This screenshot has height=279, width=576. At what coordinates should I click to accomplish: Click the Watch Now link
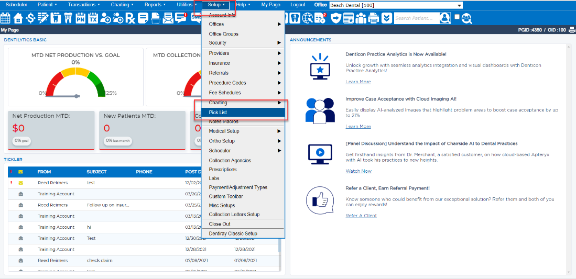(358, 171)
